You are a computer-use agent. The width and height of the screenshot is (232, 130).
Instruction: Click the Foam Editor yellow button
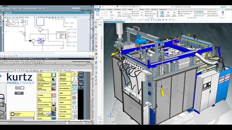65,112
